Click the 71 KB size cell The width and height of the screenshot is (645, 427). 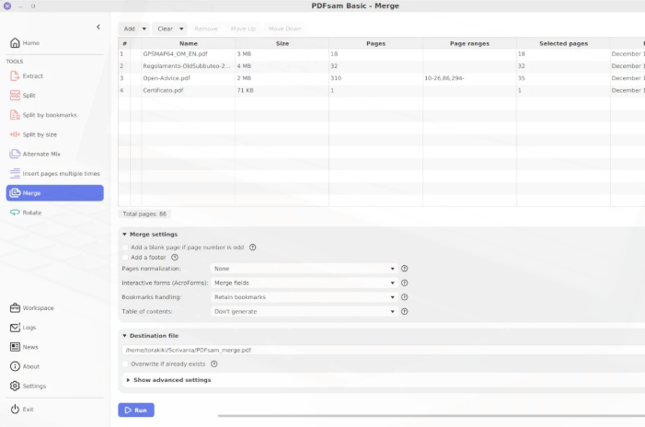tap(282, 90)
